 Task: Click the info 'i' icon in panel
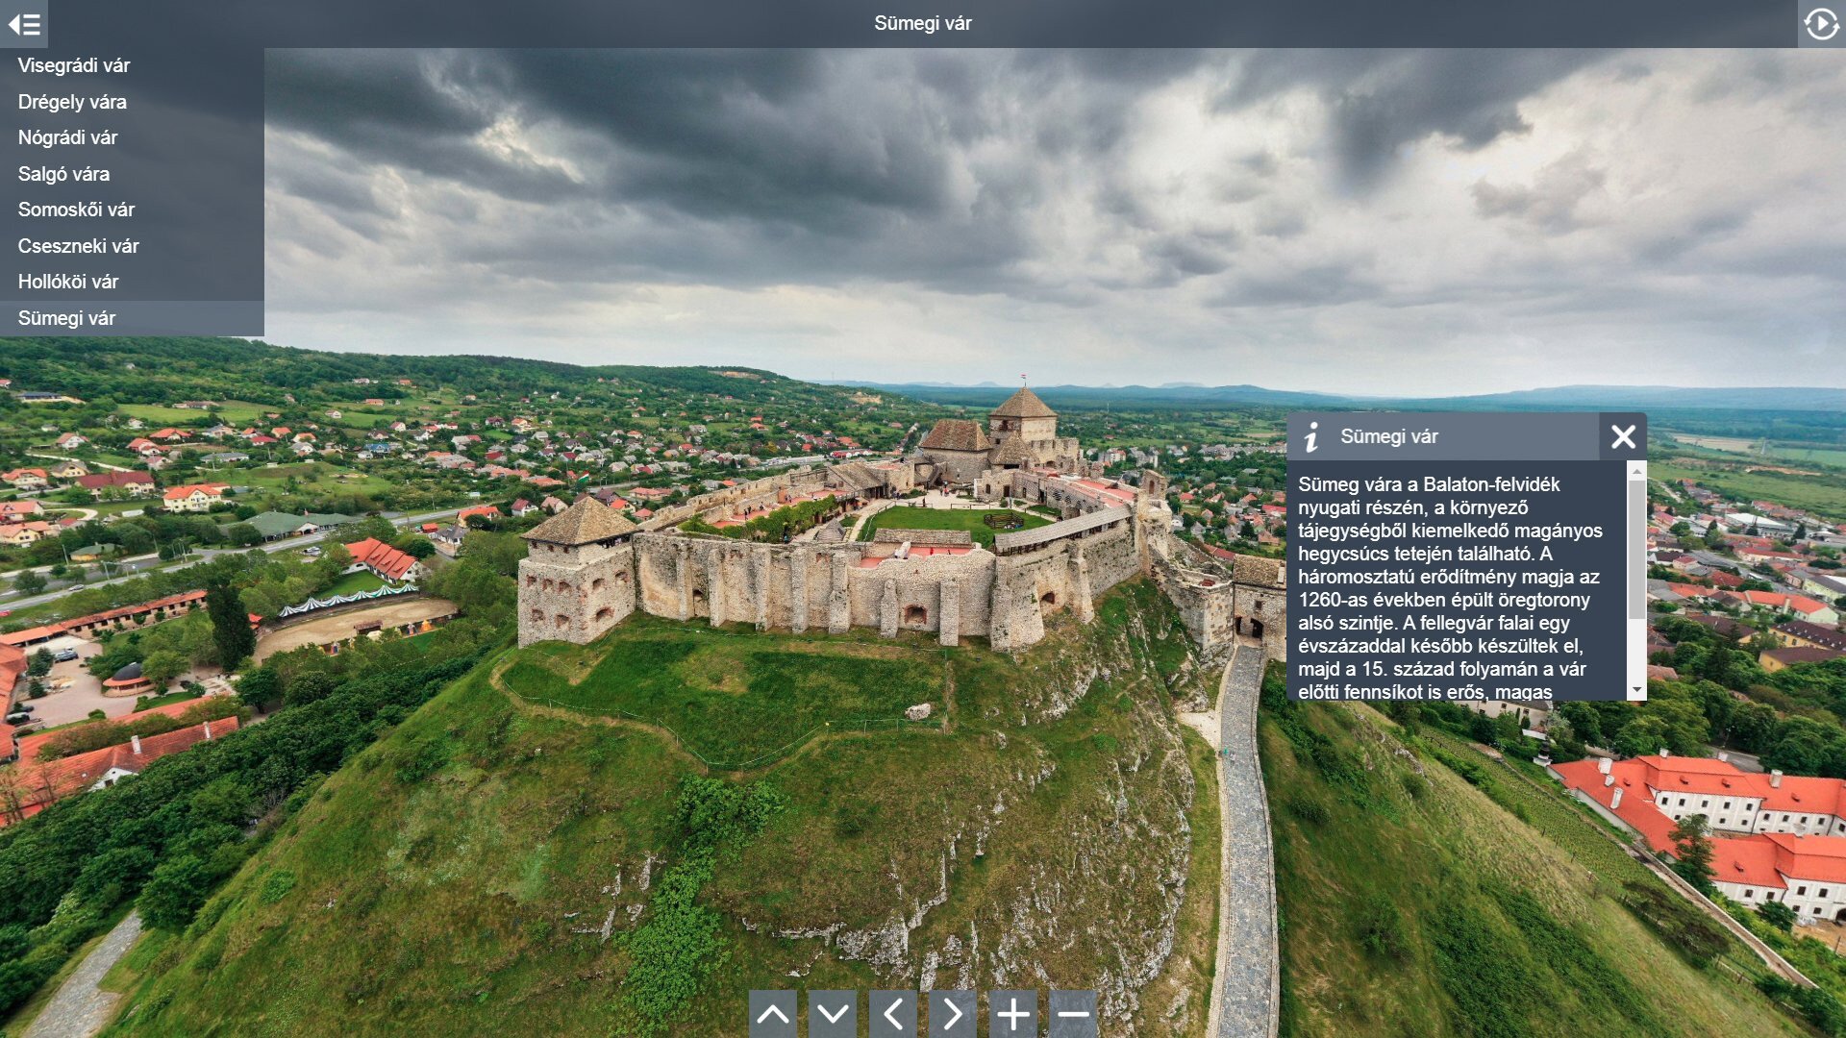coord(1311,437)
